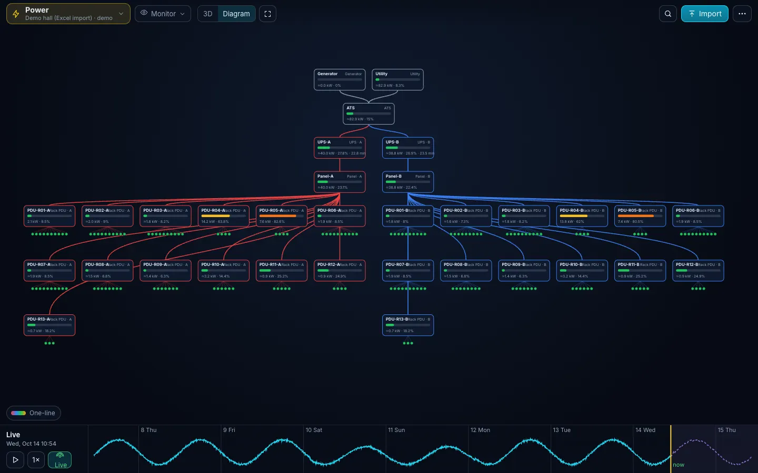Viewport: 758px width, 473px height.
Task: Select the Panel-B node
Action: 408,182
